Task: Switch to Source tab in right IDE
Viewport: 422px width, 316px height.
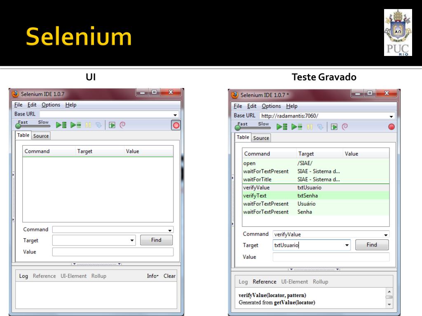Action: tap(261, 138)
